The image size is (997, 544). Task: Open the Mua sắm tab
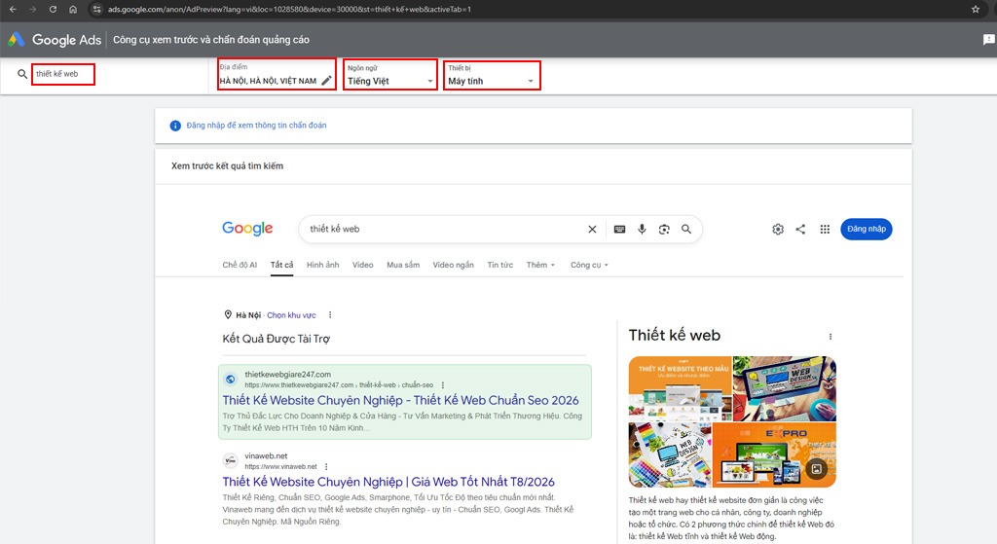pos(403,265)
